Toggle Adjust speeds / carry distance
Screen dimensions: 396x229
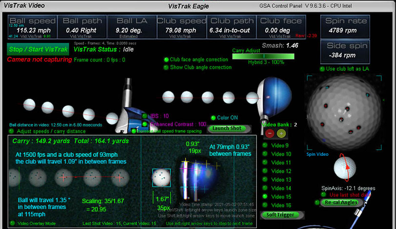(11, 131)
